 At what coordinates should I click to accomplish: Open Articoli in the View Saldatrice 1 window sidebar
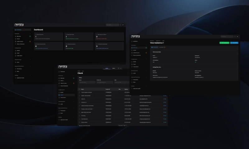tap(139, 50)
